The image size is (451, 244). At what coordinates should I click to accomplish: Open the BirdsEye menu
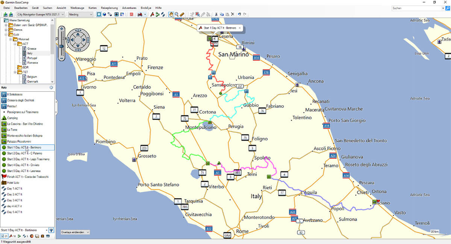pyautogui.click(x=146, y=8)
